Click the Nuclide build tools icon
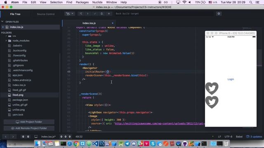The width and height of the screenshot is (264, 148). [81, 14]
